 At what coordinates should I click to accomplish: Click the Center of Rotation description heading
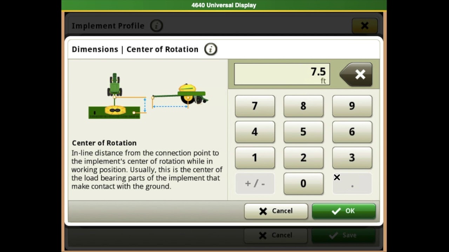pyautogui.click(x=104, y=143)
